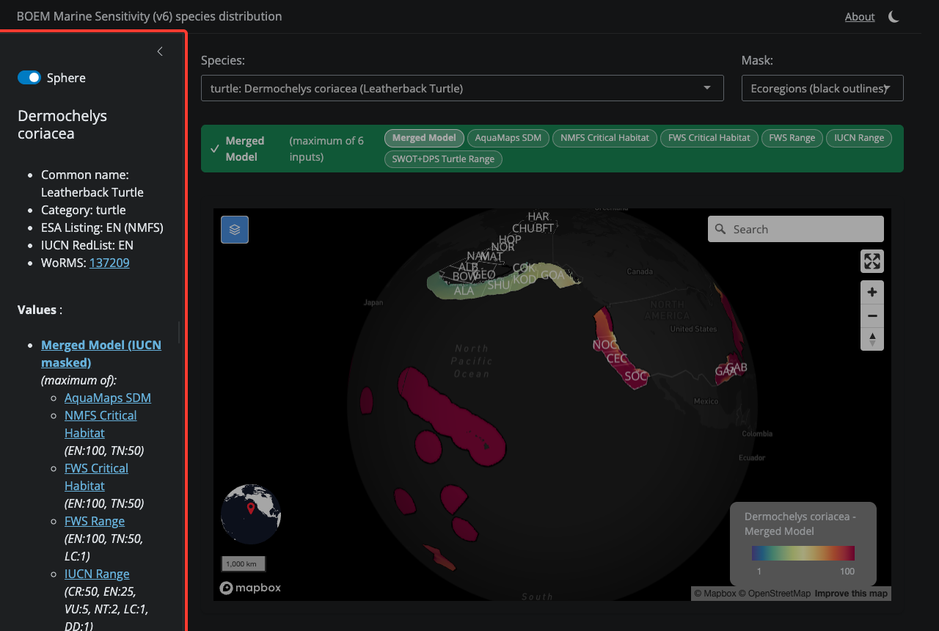Select the FWS Range chip

pyautogui.click(x=792, y=137)
